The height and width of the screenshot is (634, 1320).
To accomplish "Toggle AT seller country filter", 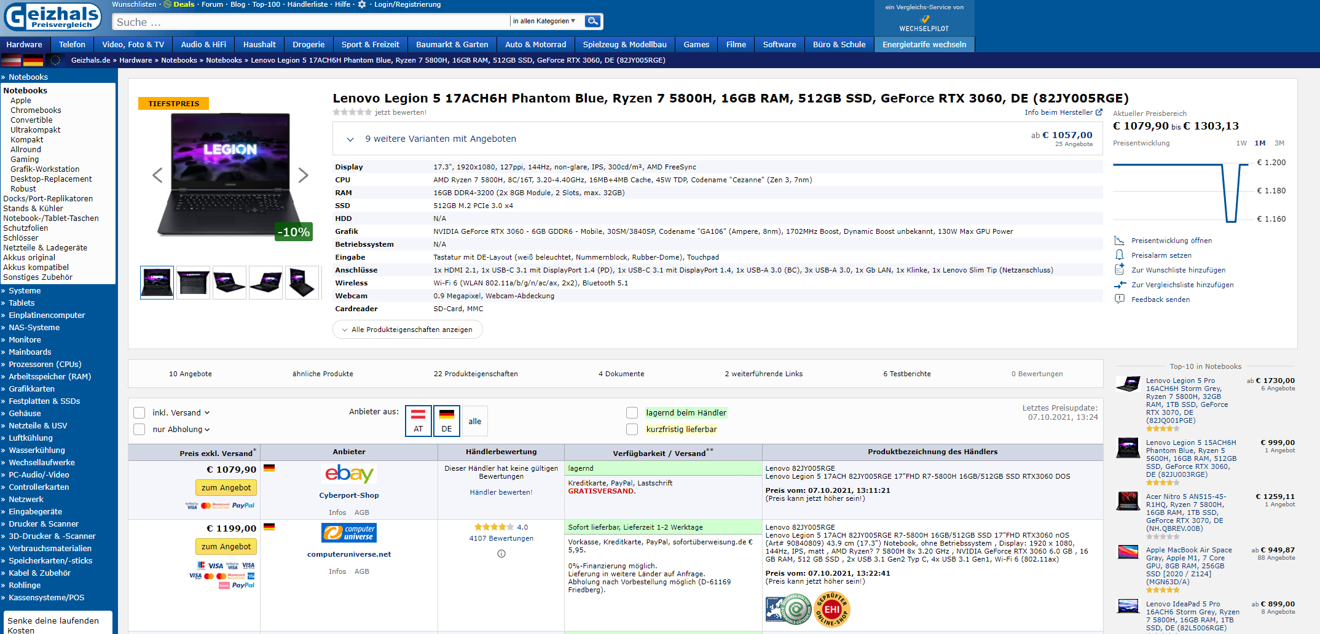I will pyautogui.click(x=418, y=421).
